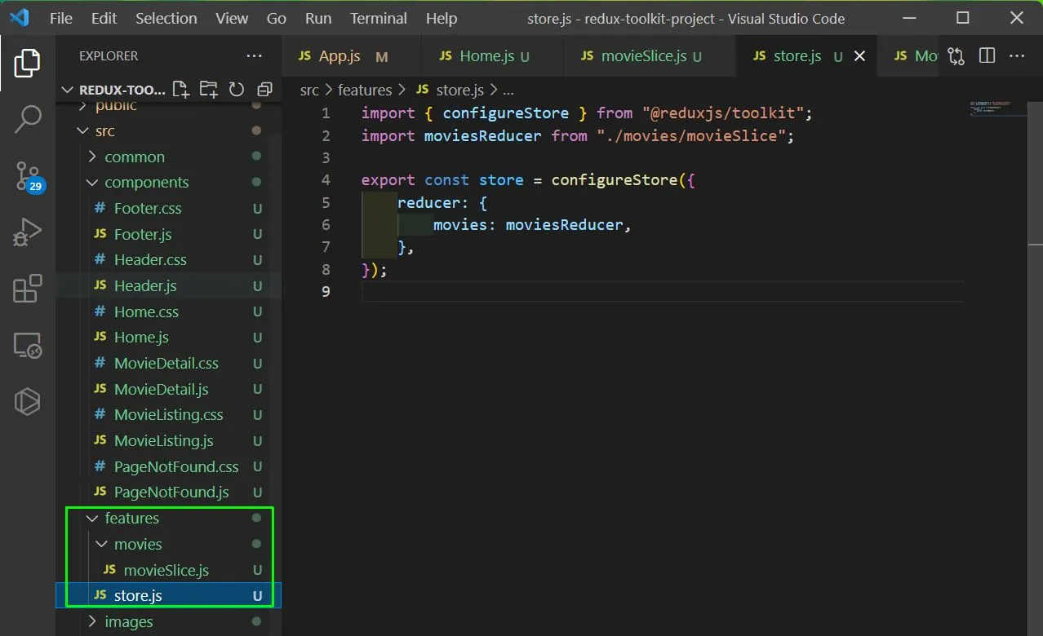Image resolution: width=1043 pixels, height=636 pixels.
Task: Open the Run menu
Action: tap(318, 18)
